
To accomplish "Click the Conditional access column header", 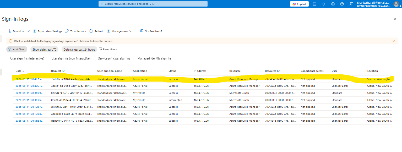I will pos(312,71).
